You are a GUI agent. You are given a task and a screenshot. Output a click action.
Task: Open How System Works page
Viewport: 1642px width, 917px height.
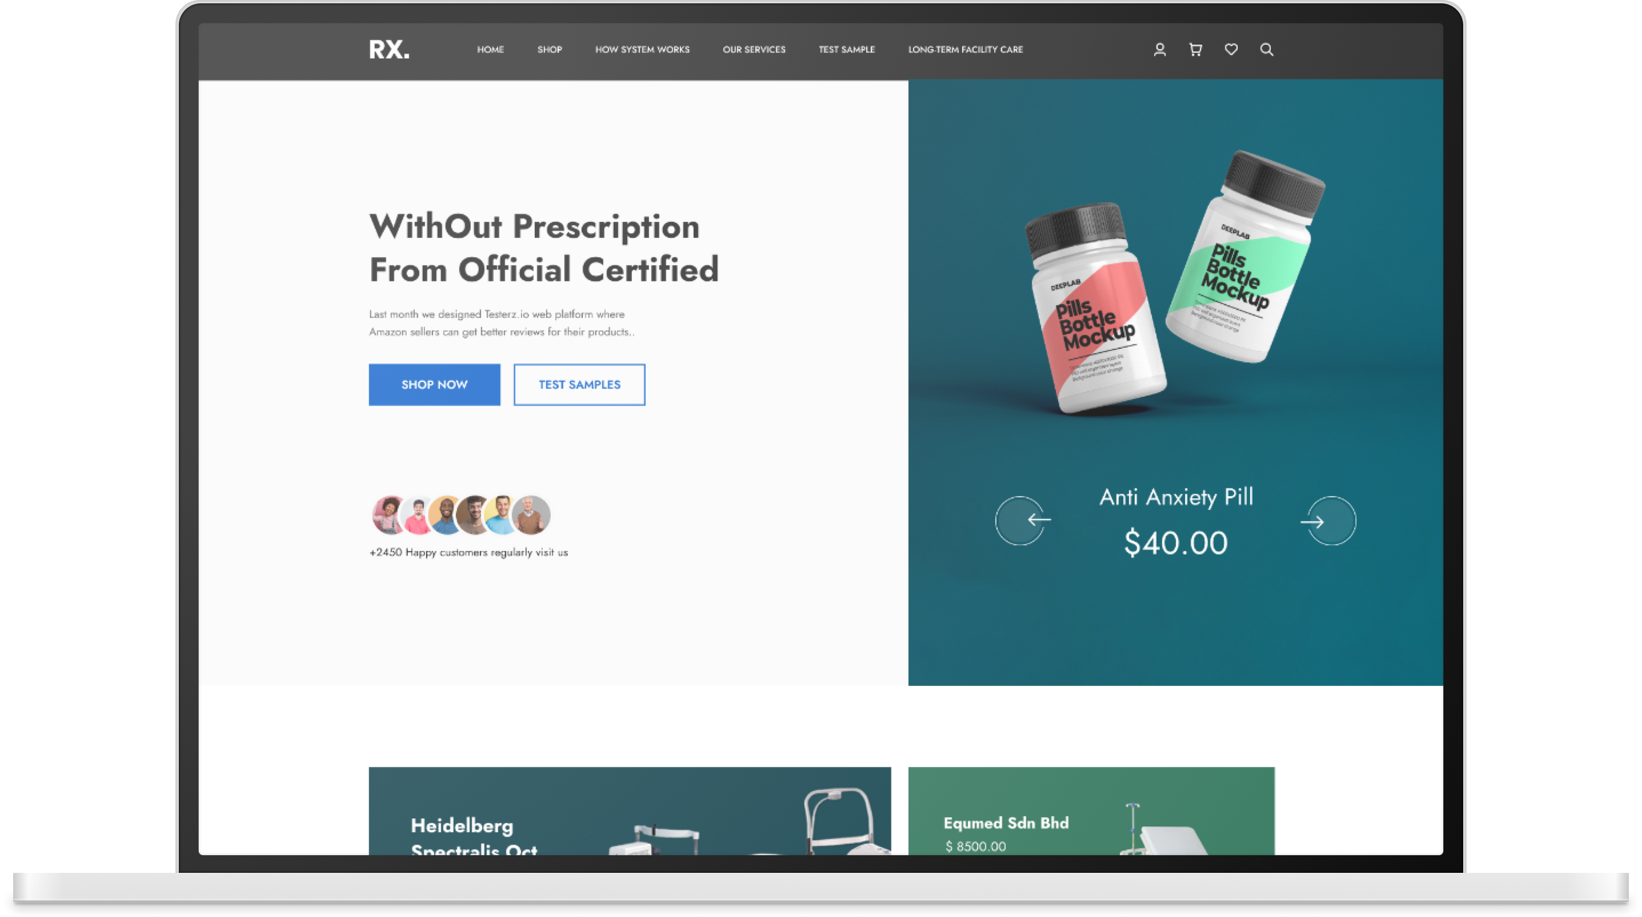[x=642, y=50]
